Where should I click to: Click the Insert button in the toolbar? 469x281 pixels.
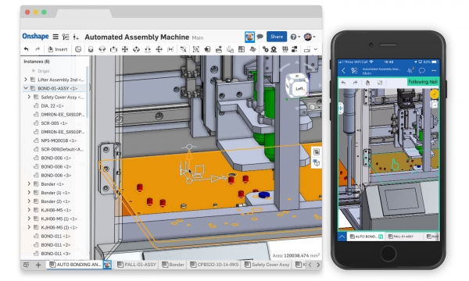click(x=57, y=49)
